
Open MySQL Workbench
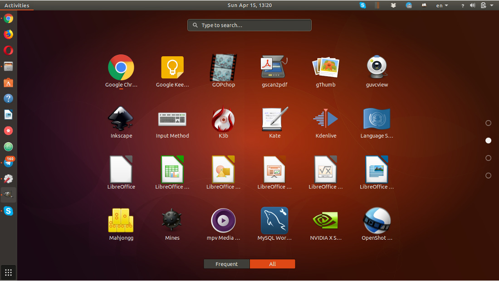pos(274,221)
